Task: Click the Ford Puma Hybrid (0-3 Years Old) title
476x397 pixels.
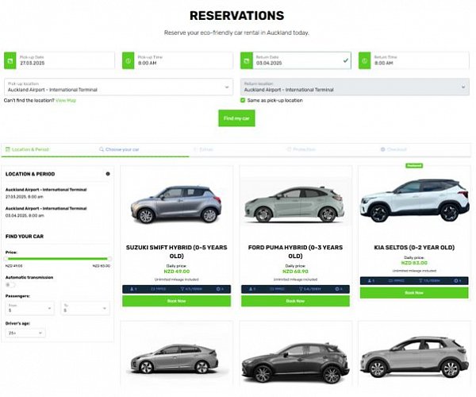Action: pyautogui.click(x=295, y=252)
